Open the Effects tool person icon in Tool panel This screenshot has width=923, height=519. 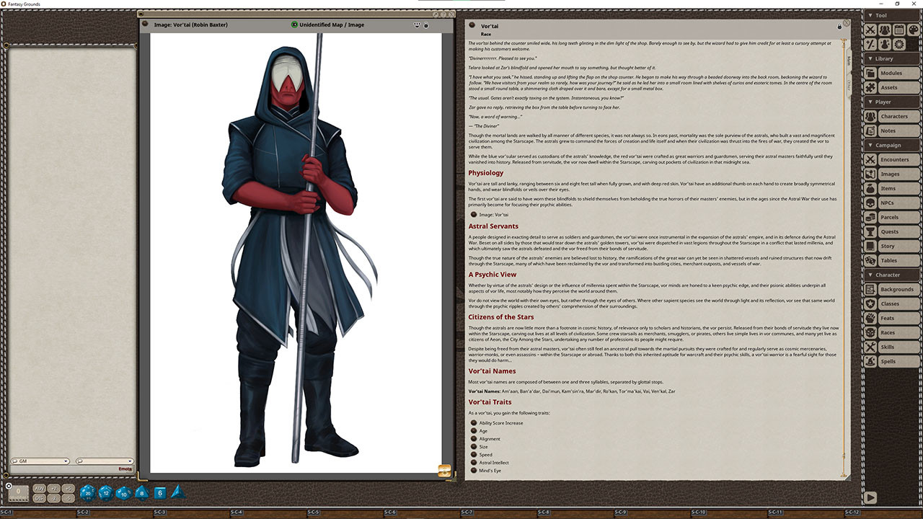[884, 44]
